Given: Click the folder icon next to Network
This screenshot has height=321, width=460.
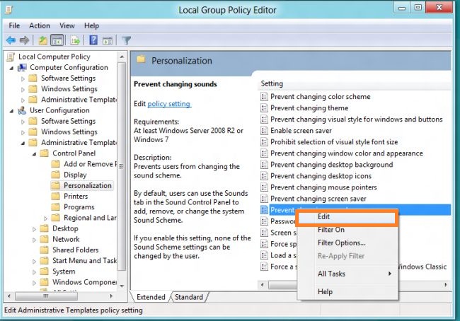Looking at the screenshot, I should click(x=44, y=239).
